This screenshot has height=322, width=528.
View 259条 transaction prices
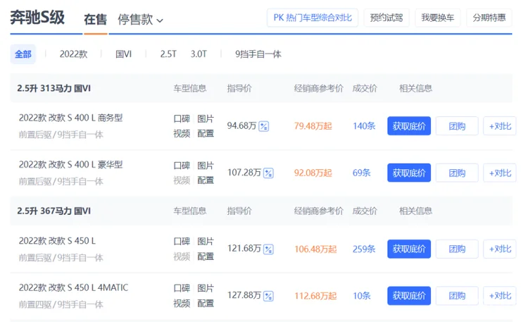[x=364, y=249]
